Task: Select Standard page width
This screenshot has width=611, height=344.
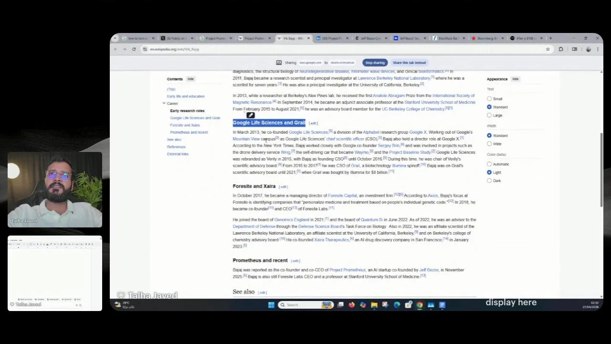Action: pyautogui.click(x=489, y=136)
